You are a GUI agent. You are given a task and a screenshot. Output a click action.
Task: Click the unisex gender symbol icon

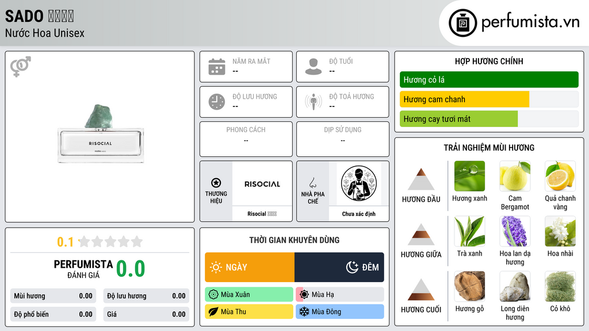tap(21, 67)
